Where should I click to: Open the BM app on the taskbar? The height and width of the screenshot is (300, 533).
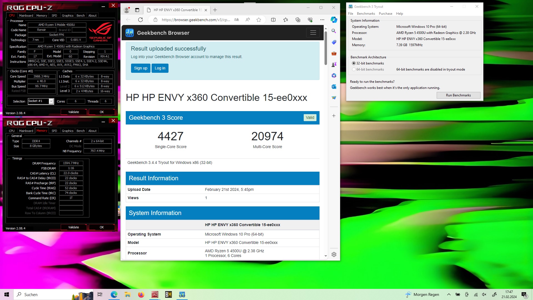click(169, 294)
